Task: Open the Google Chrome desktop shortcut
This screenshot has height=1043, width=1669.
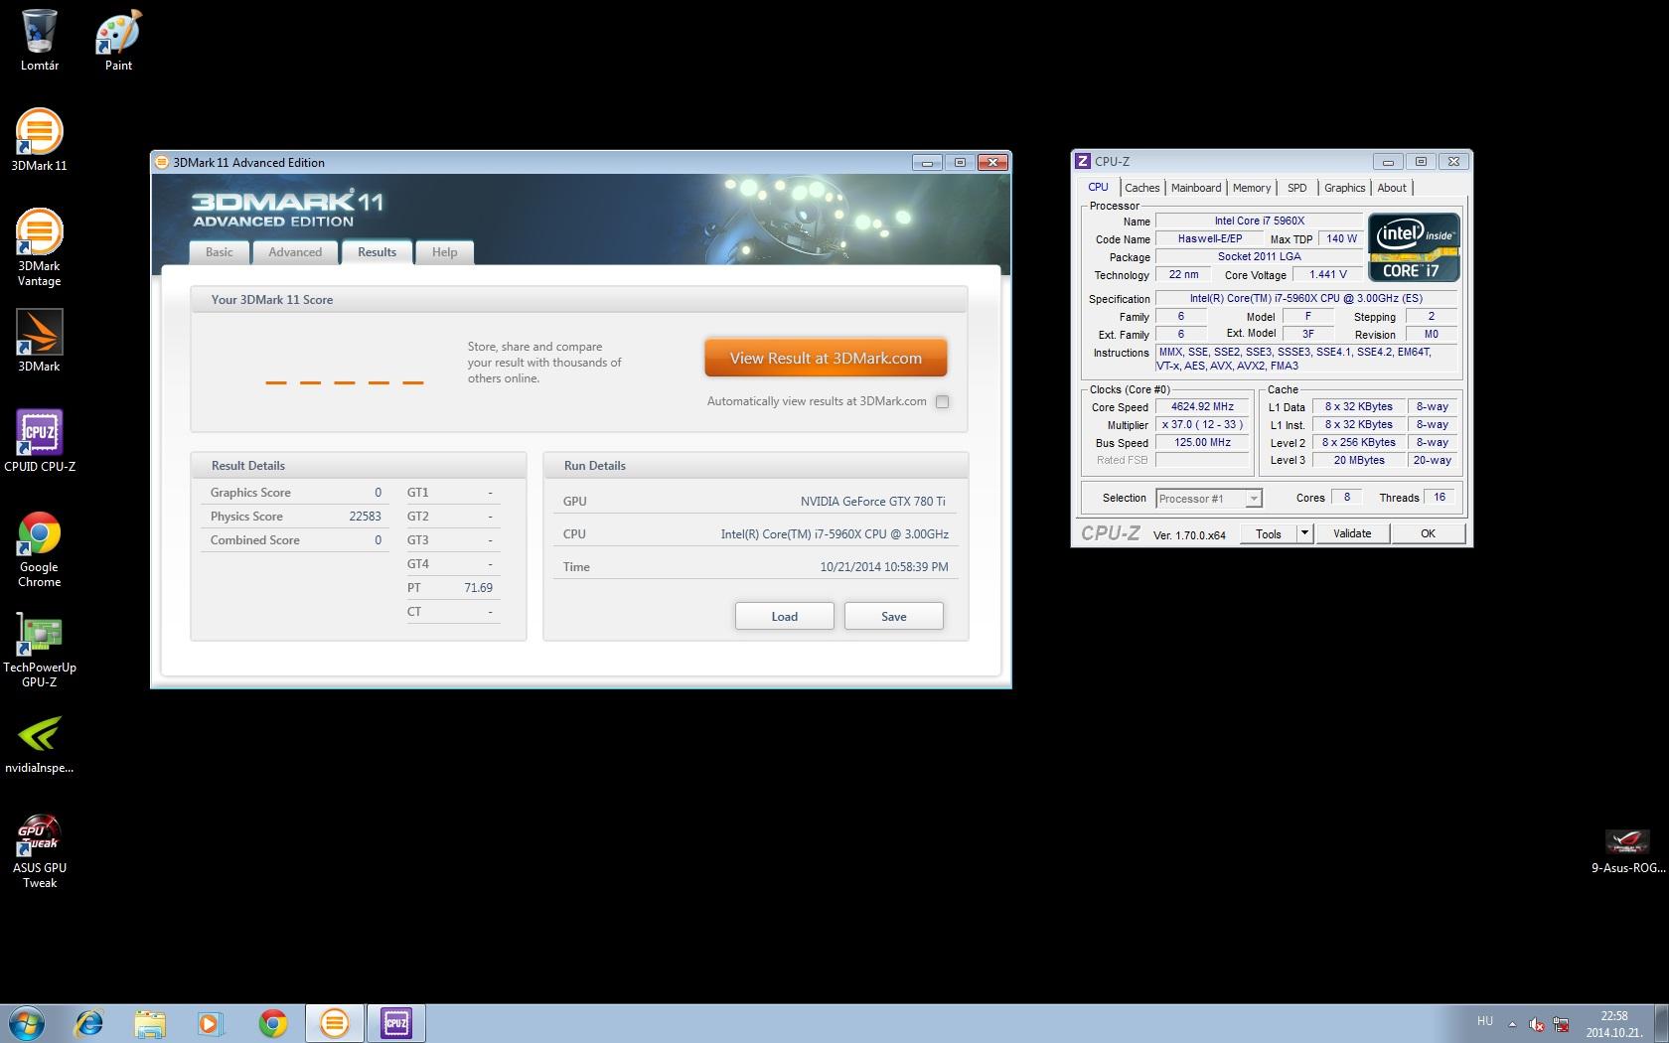Action: pyautogui.click(x=39, y=549)
